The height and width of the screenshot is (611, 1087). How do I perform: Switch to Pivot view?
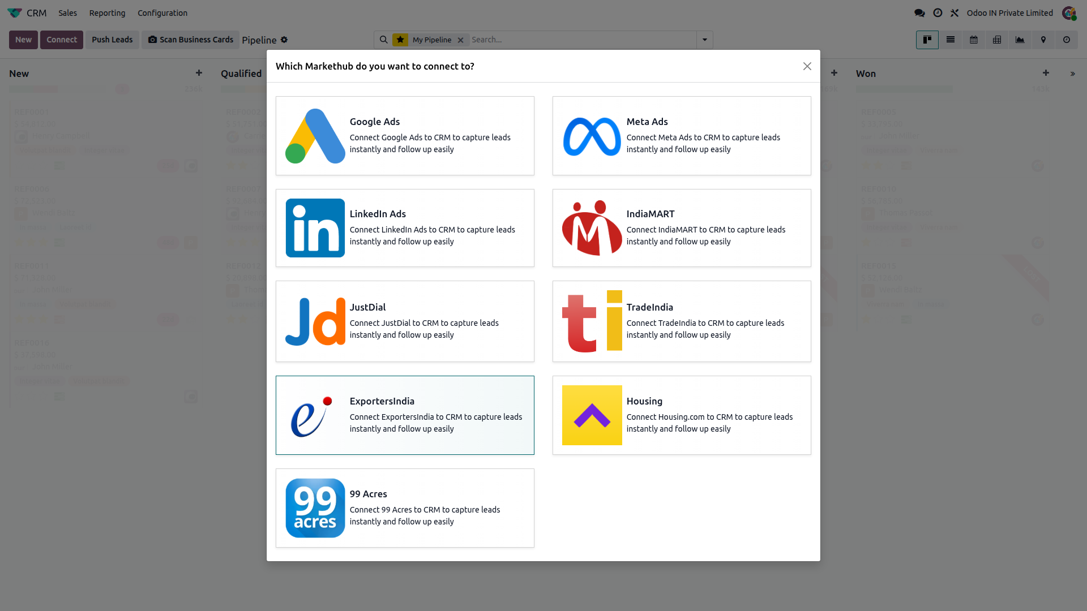[x=996, y=40]
